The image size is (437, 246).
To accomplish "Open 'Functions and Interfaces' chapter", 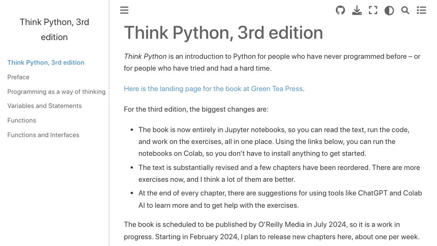I will click(43, 135).
